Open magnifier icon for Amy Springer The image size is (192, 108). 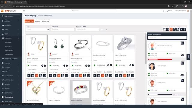[x=183, y=63]
